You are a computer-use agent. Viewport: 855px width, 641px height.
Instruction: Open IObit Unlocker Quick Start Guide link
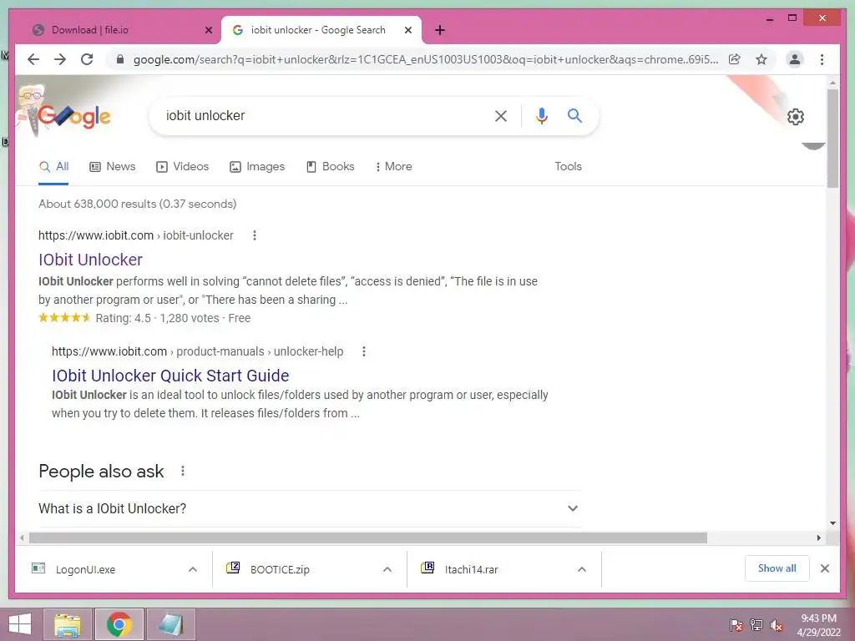pos(170,376)
